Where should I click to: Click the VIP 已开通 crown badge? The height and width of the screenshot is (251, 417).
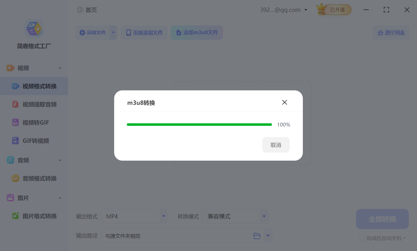coord(333,9)
